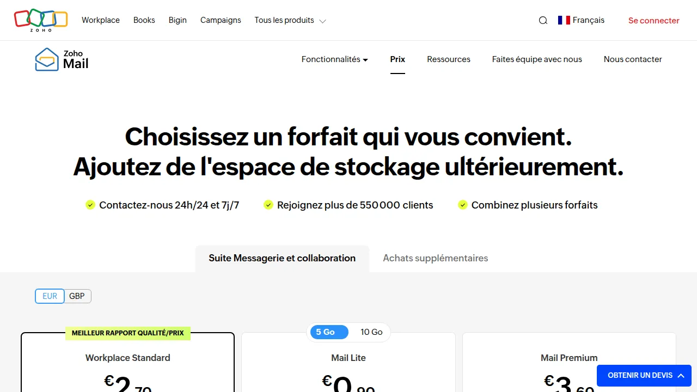
Task: Click the Mail Lite plan title
Action: 348,358
